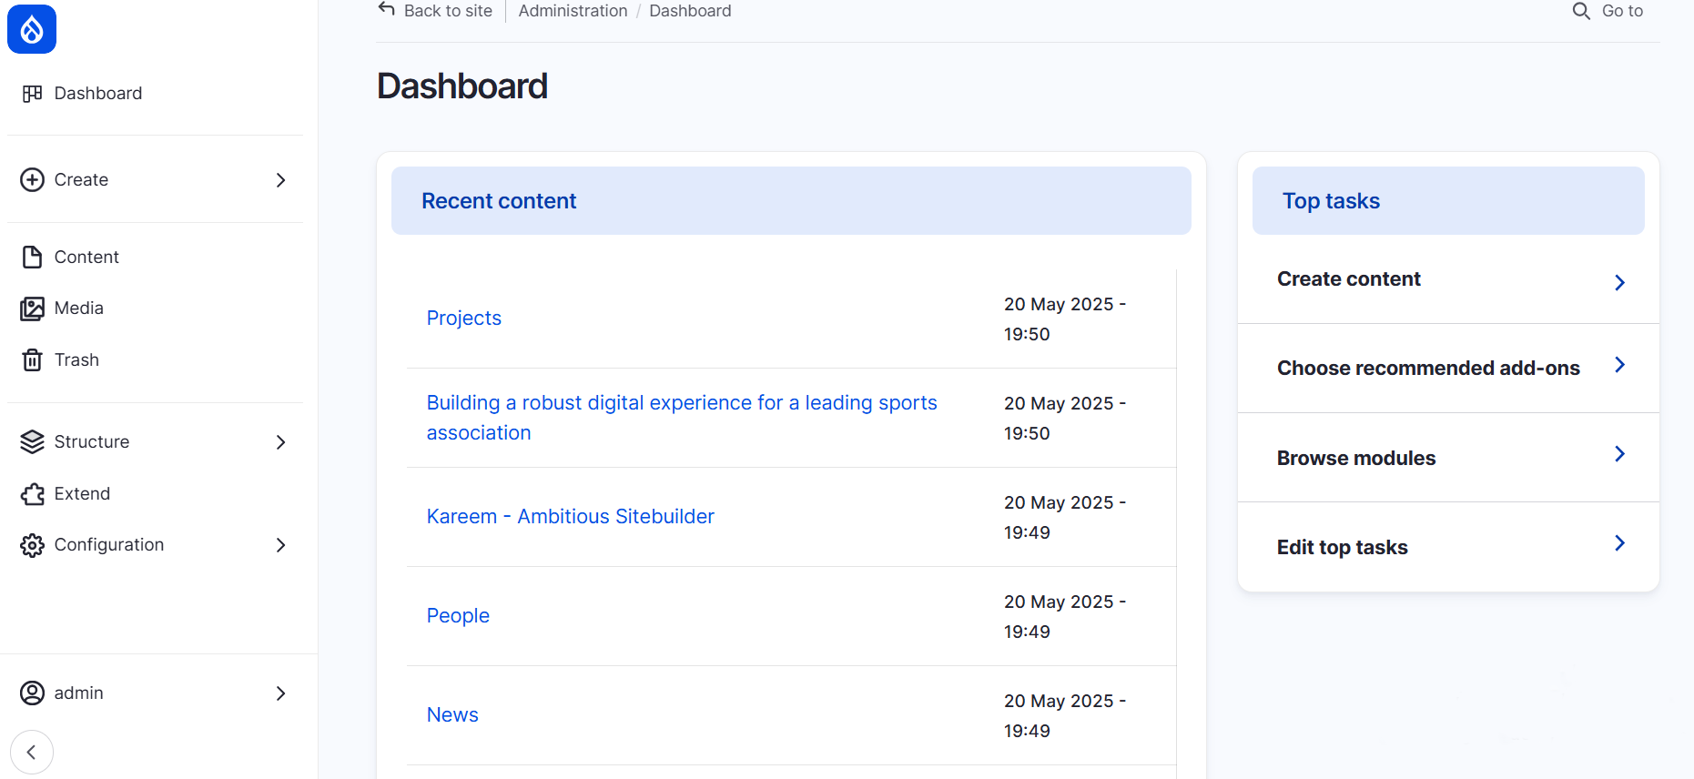The width and height of the screenshot is (1694, 779).
Task: Click the Create plus-circle icon
Action: pyautogui.click(x=33, y=180)
